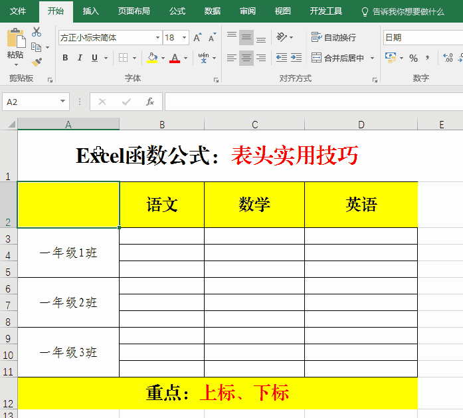Increase the indent
Image resolution: width=463 pixels, height=418 pixels.
(296, 58)
